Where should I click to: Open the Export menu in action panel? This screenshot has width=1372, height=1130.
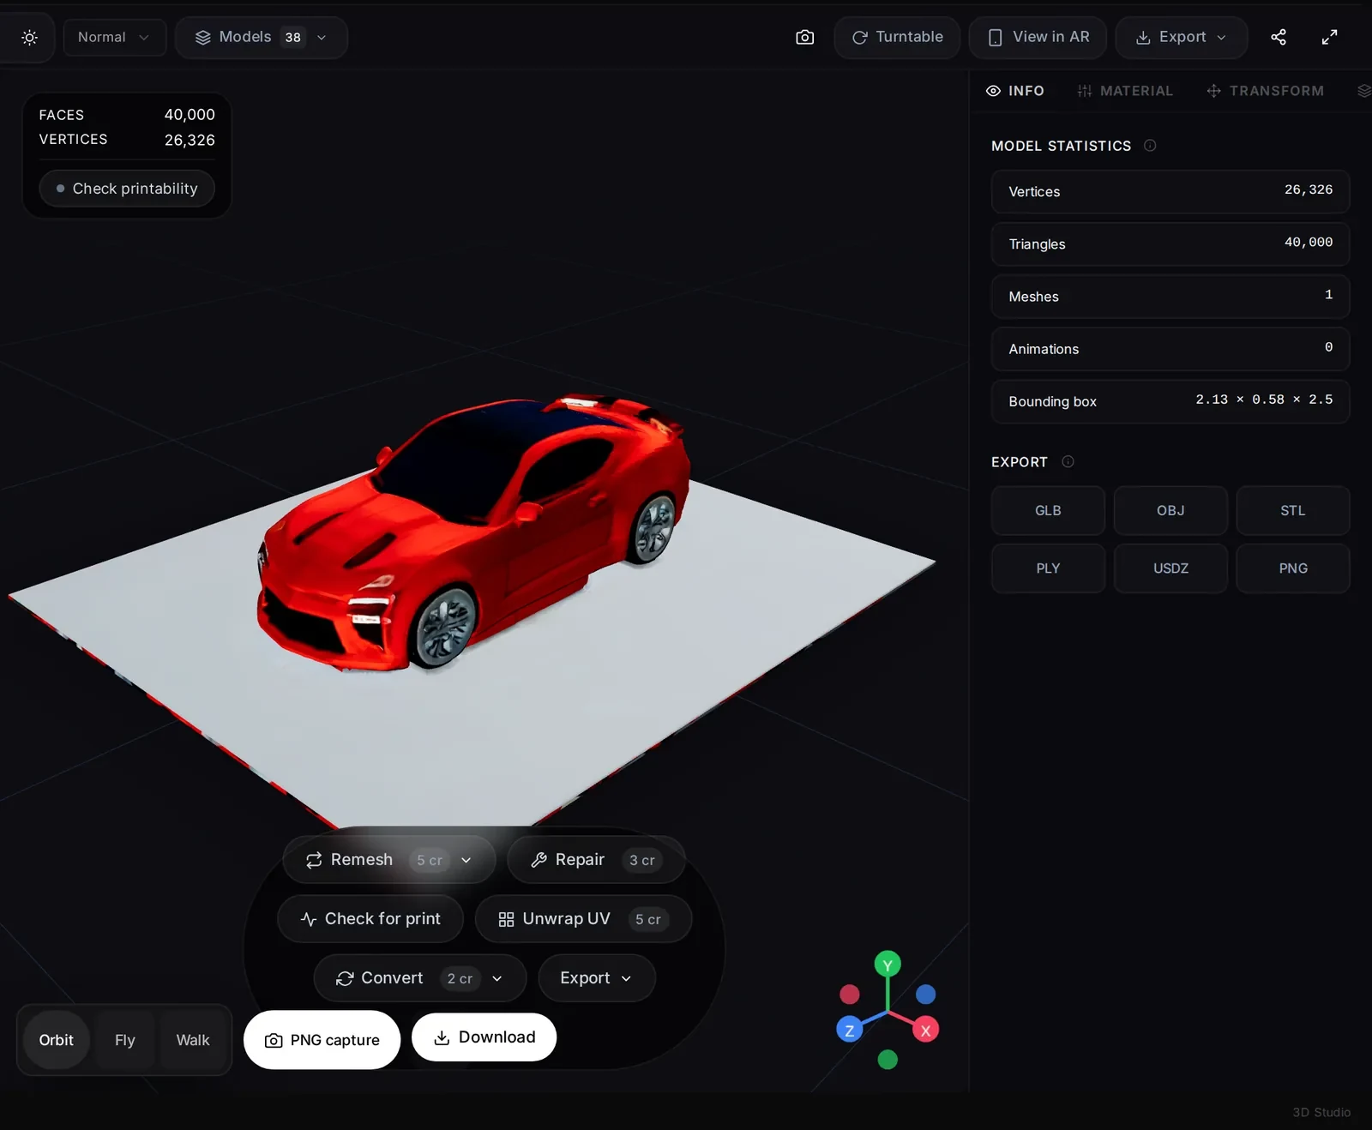click(597, 978)
